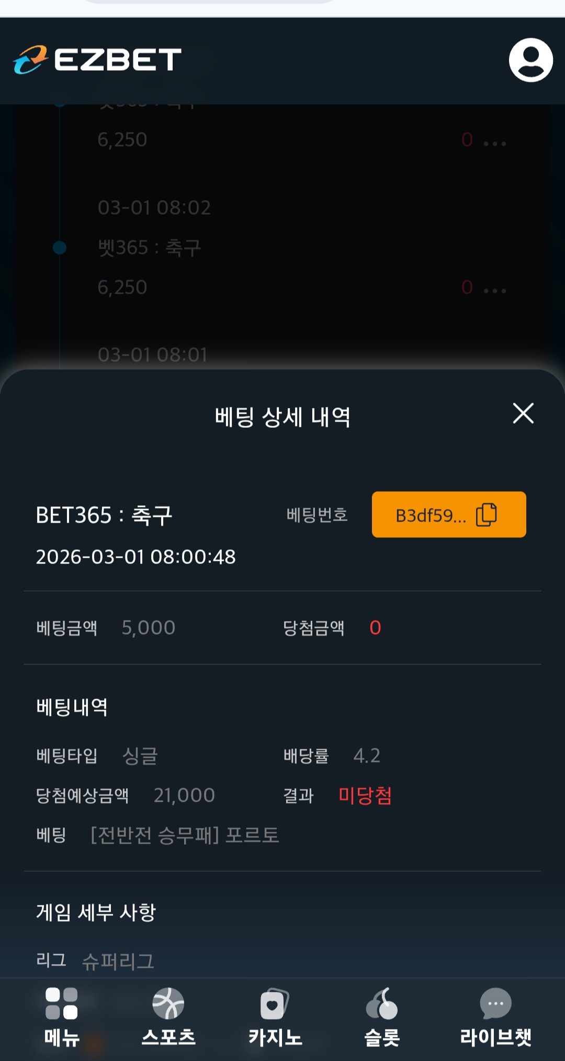Expand more options for the 03-01 08:02 bet
565x1061 pixels.
(x=494, y=291)
